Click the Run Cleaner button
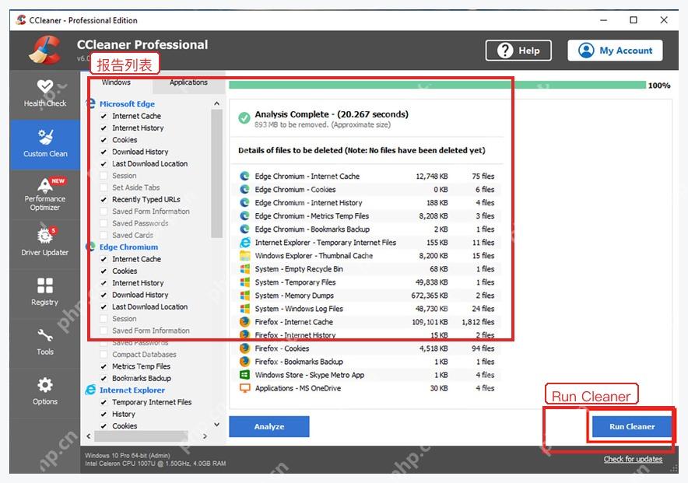 tap(632, 426)
